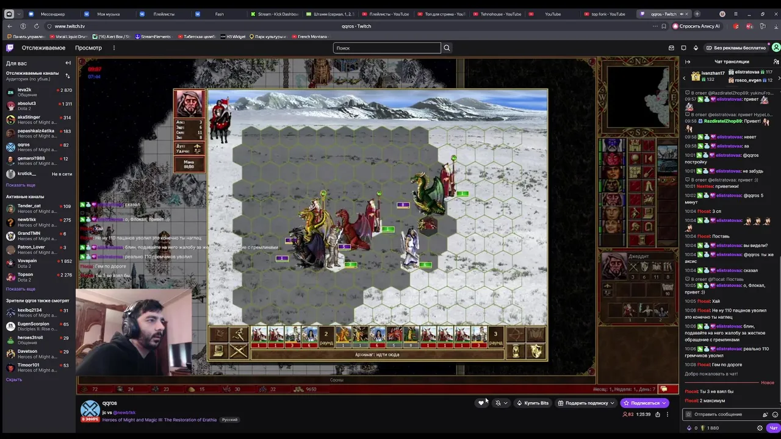Open chat community users icon
The width and height of the screenshot is (781, 439).
[x=776, y=62]
